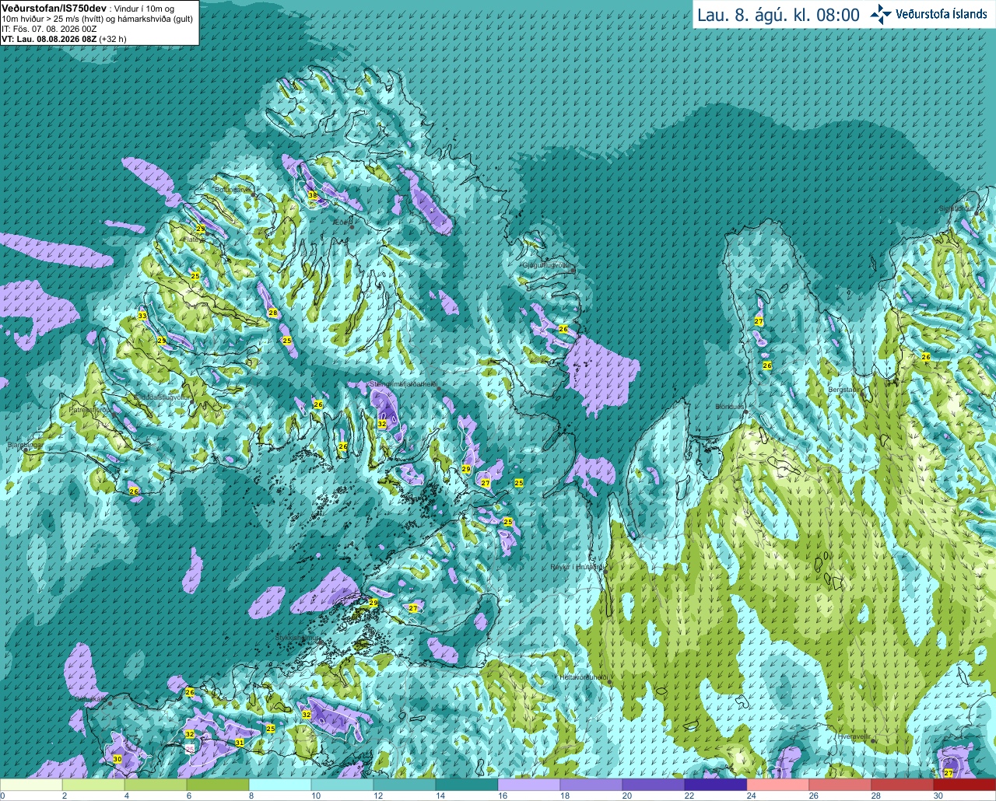996x801 pixels.
Task: Click the Gjögurflugvöllur station dot
Action: click(x=572, y=271)
